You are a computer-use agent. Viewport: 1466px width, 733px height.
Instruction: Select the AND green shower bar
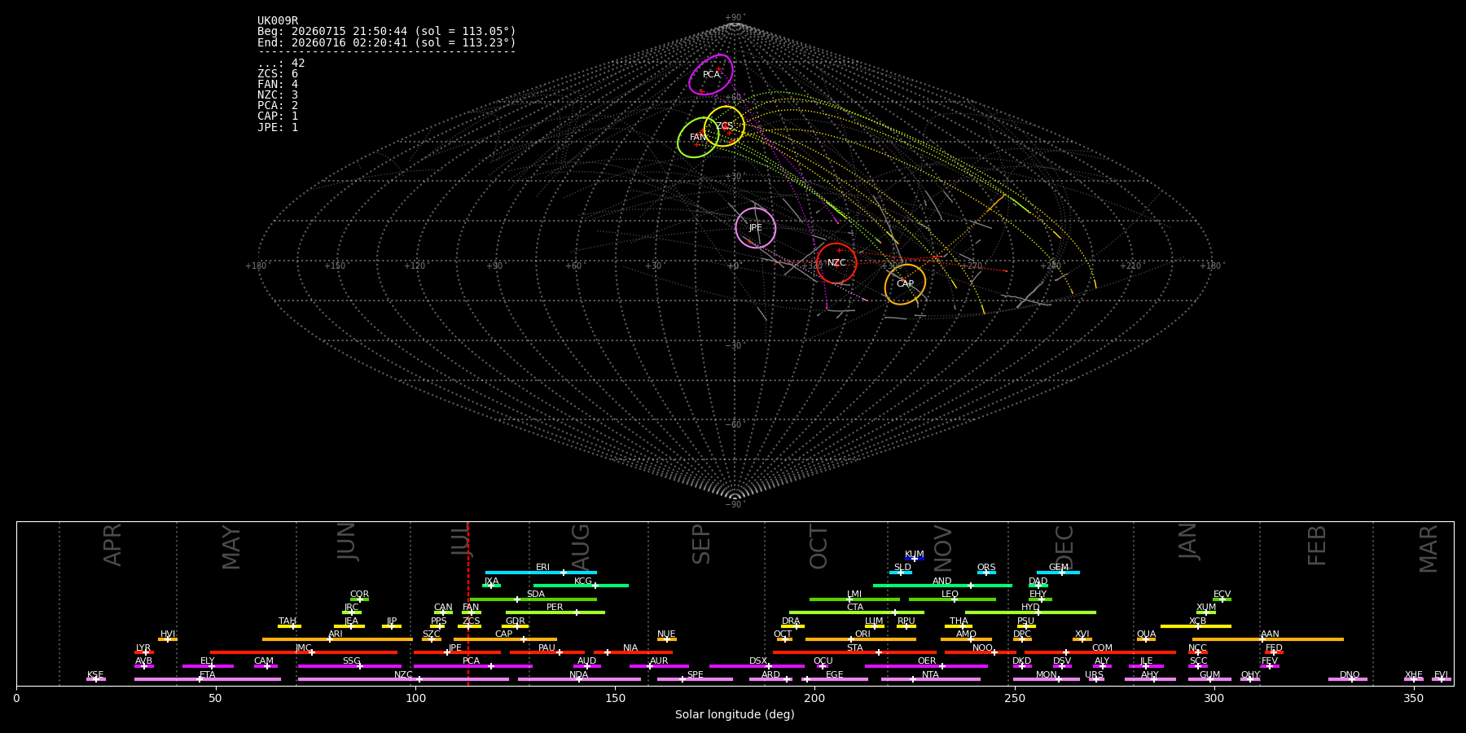942,586
